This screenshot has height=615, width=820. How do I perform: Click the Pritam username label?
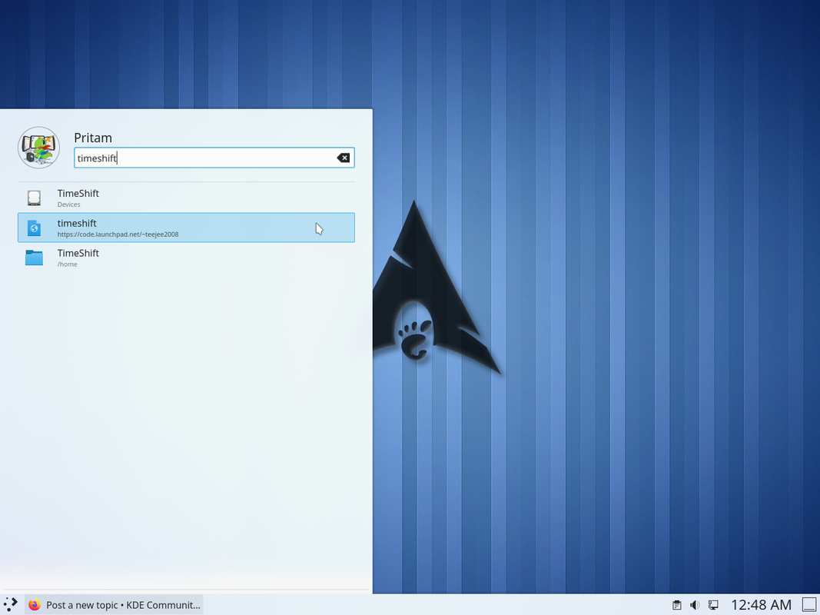(x=93, y=138)
